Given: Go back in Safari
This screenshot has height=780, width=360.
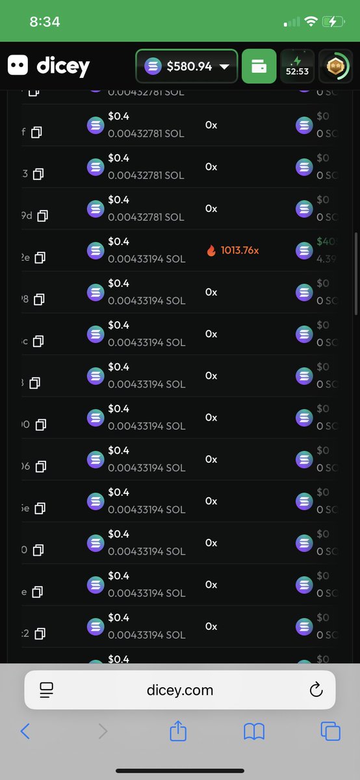Looking at the screenshot, I should pyautogui.click(x=25, y=731).
